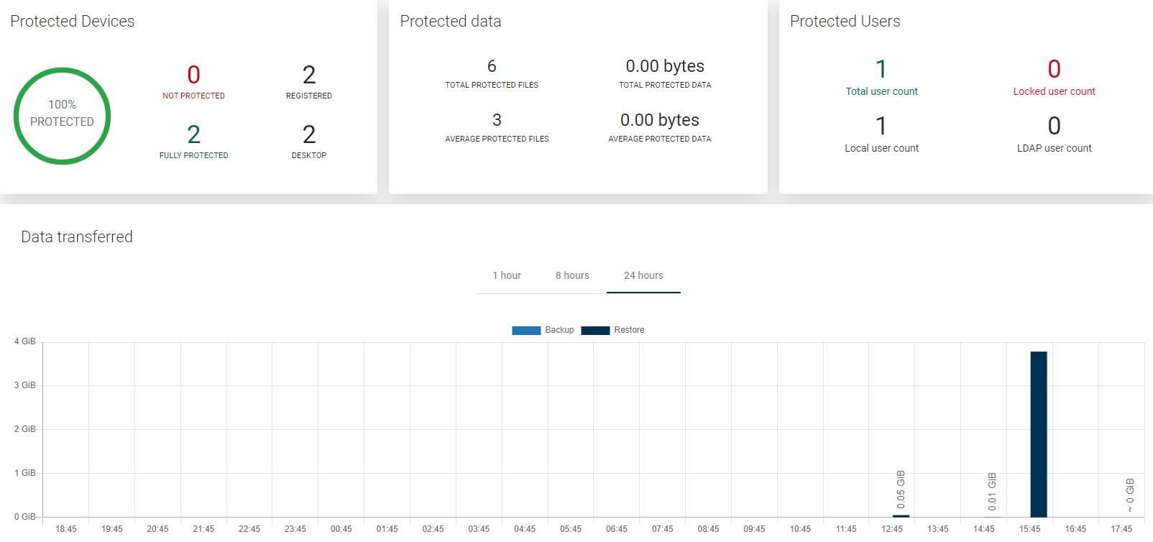
Task: Click the LDAP user count stat
Action: click(1054, 127)
